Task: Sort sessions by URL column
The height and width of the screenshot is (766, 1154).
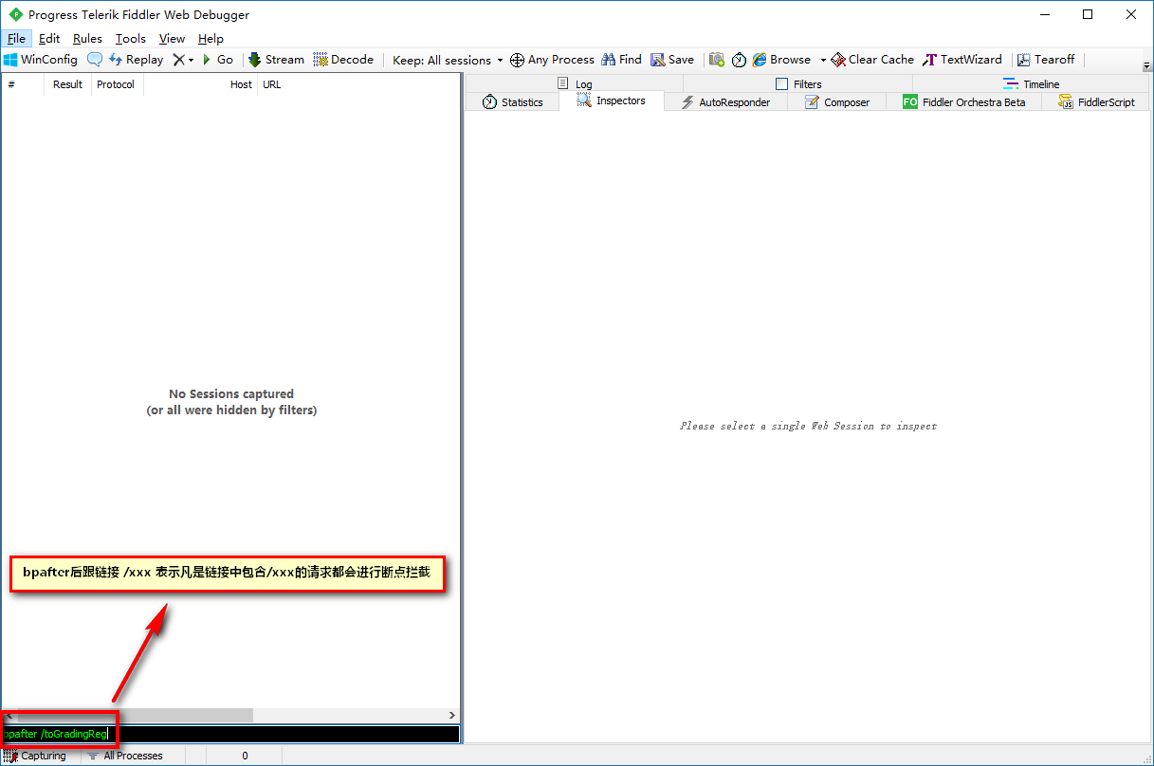Action: click(x=358, y=84)
